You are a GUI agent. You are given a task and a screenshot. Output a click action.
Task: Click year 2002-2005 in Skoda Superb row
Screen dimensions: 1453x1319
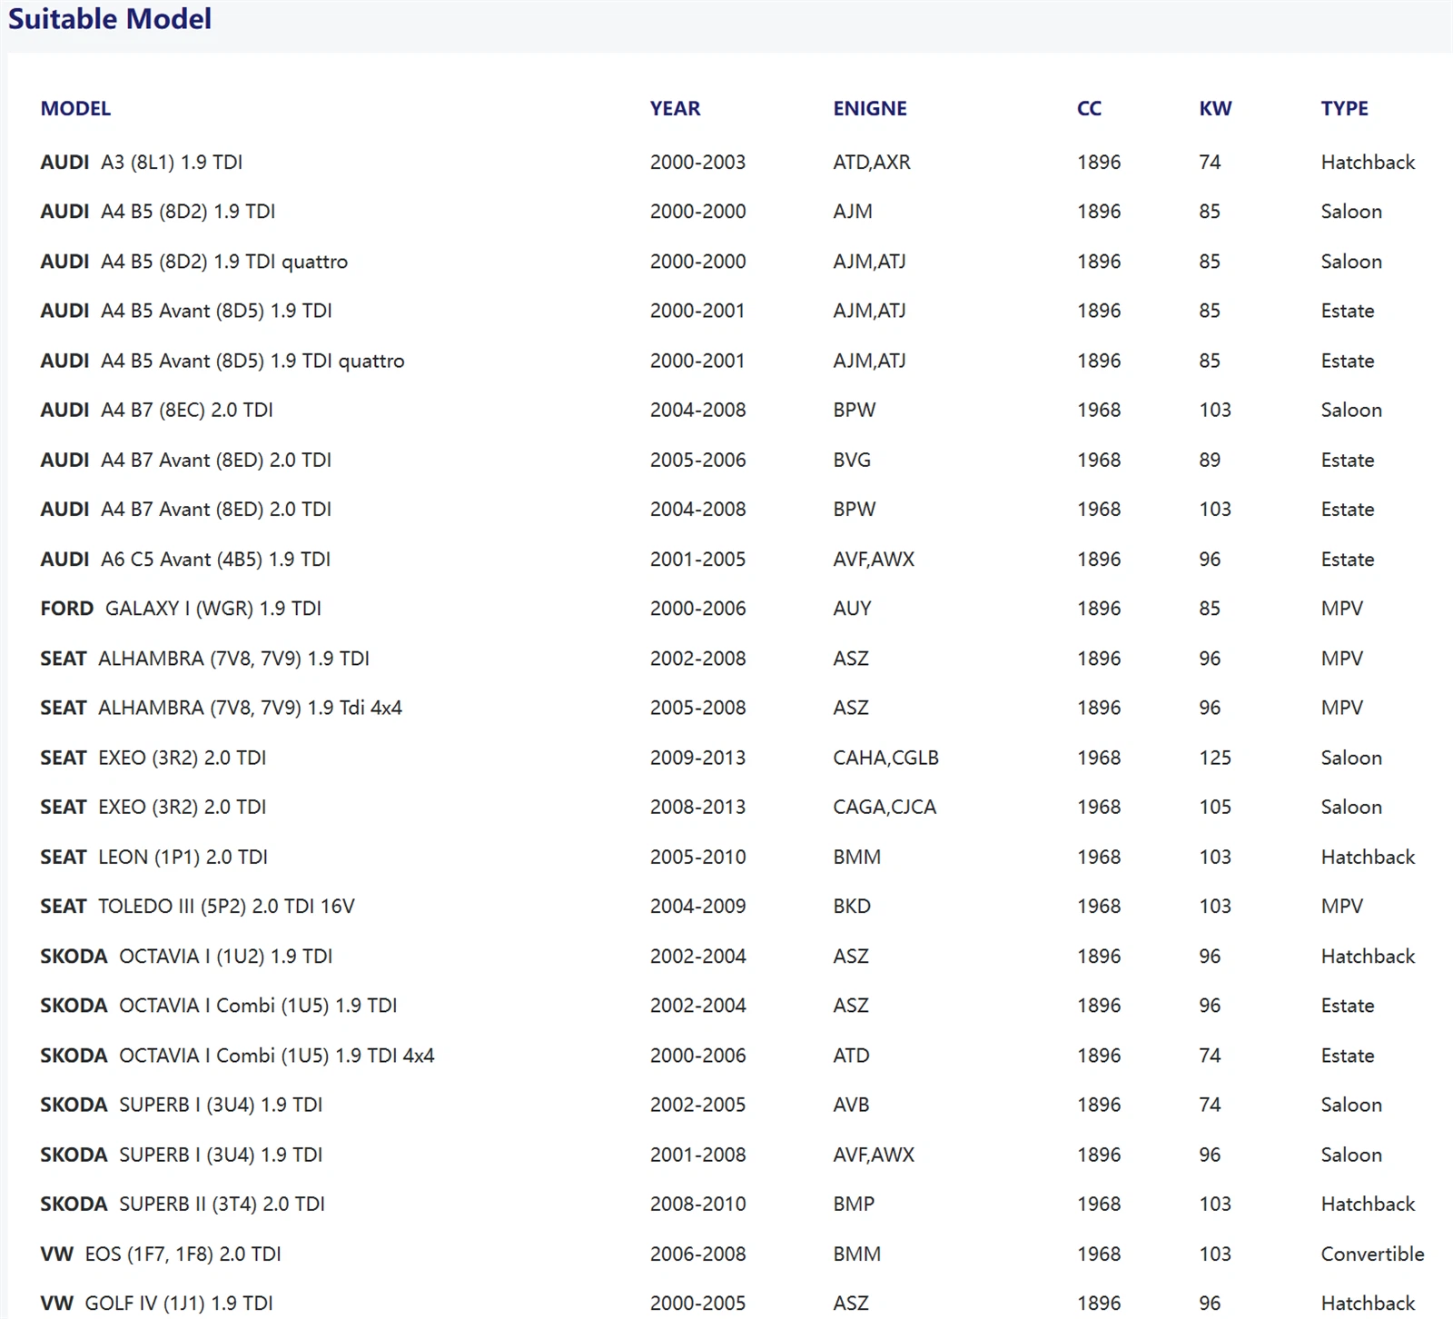tap(697, 1106)
